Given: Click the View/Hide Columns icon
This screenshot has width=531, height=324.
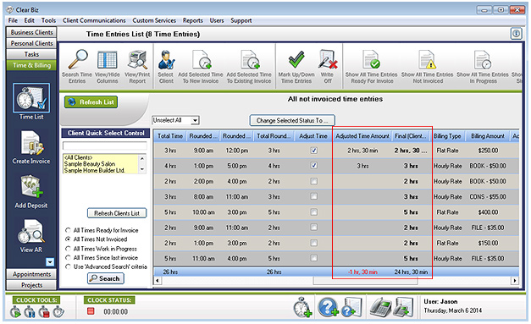Looking at the screenshot, I should coord(107,67).
